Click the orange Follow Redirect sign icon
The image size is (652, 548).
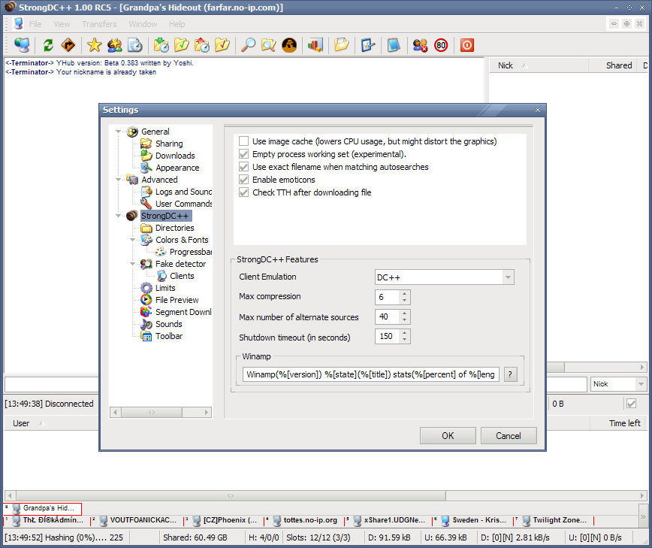pyautogui.click(x=68, y=45)
